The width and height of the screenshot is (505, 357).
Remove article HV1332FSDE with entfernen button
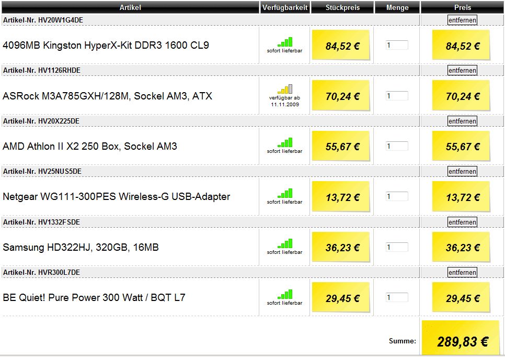coord(462,222)
